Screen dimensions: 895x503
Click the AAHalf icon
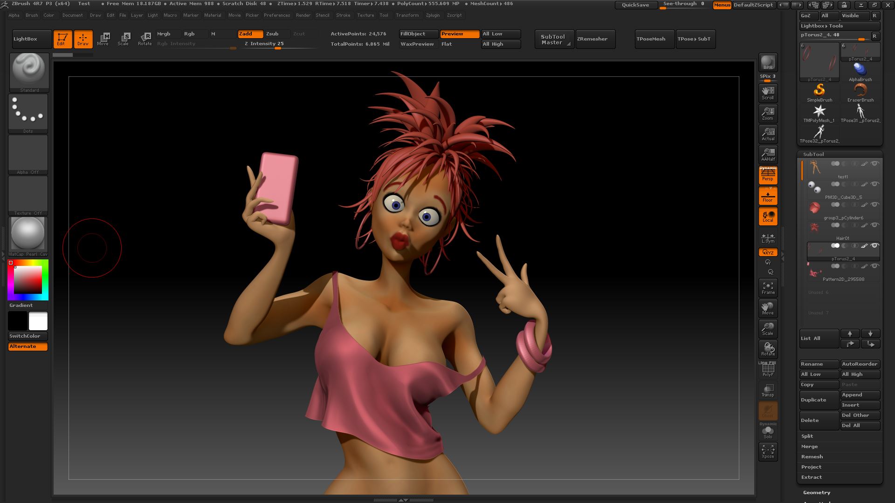(x=768, y=154)
